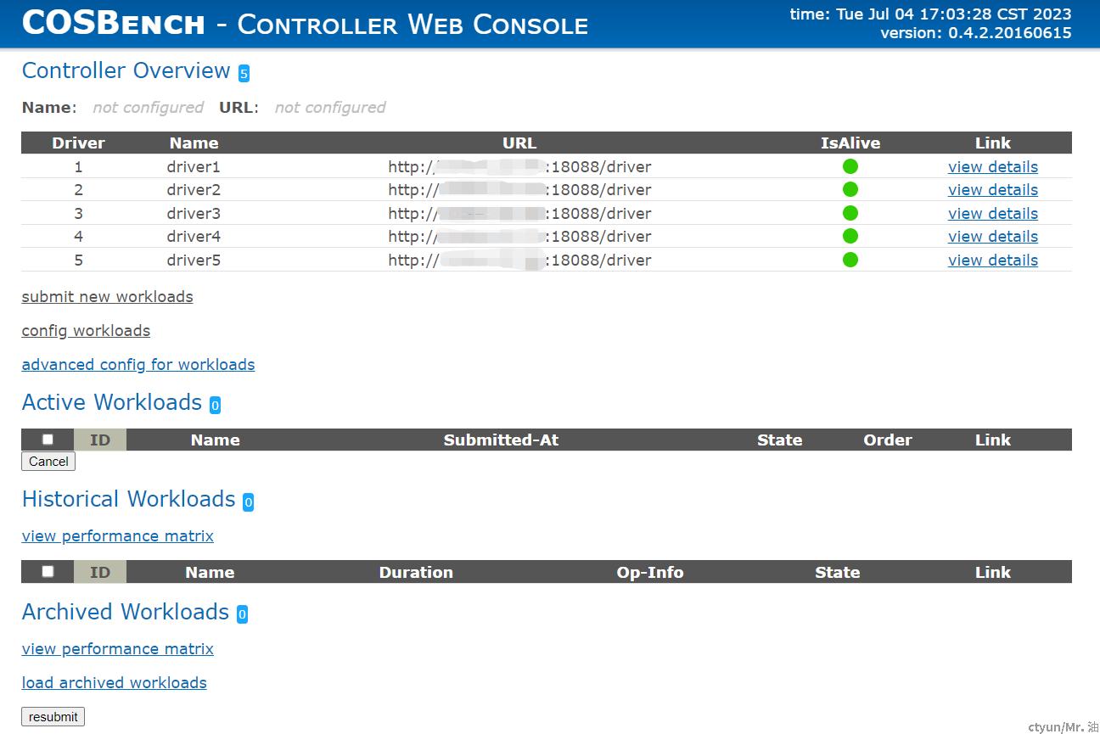Click the Cancel button
The width and height of the screenshot is (1100, 734).
tap(48, 461)
